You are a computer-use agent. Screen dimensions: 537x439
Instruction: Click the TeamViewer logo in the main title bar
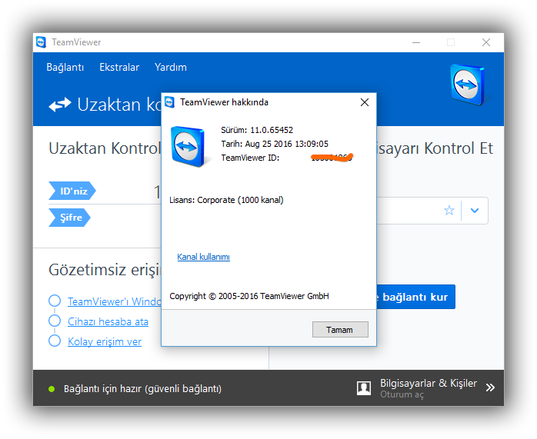[x=41, y=42]
